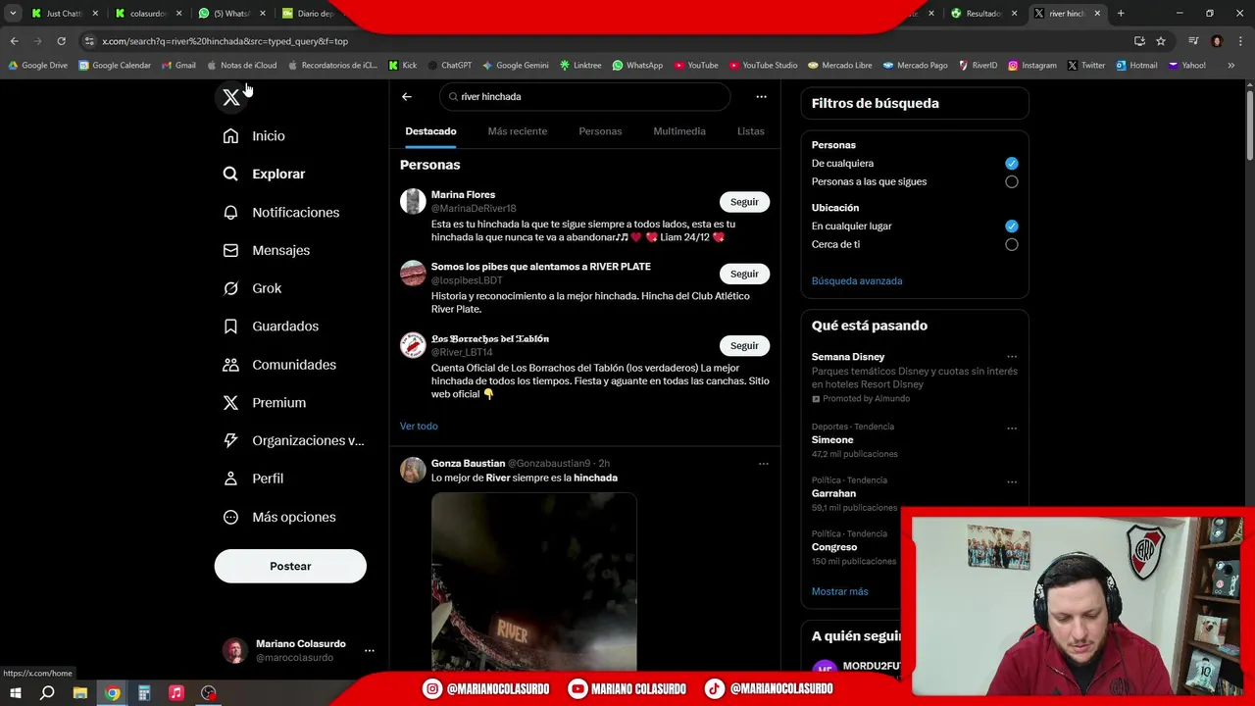
Task: Open ChatGPT bookmark
Action: (x=449, y=66)
